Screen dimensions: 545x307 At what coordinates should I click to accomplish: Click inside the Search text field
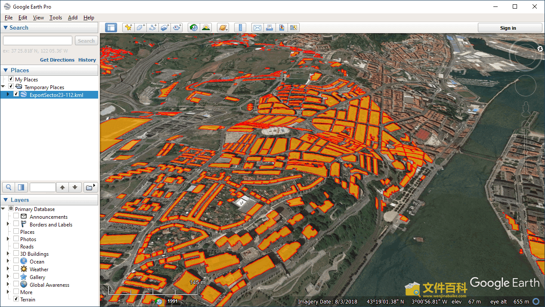38,41
